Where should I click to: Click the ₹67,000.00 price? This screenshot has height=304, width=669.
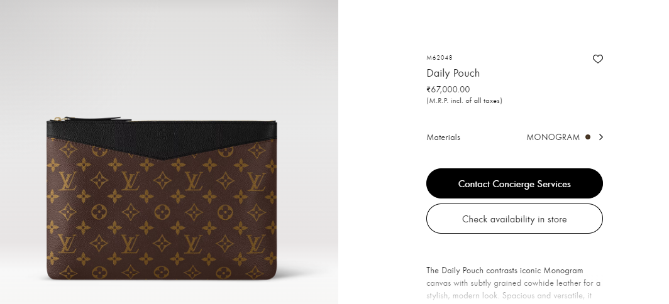(448, 90)
